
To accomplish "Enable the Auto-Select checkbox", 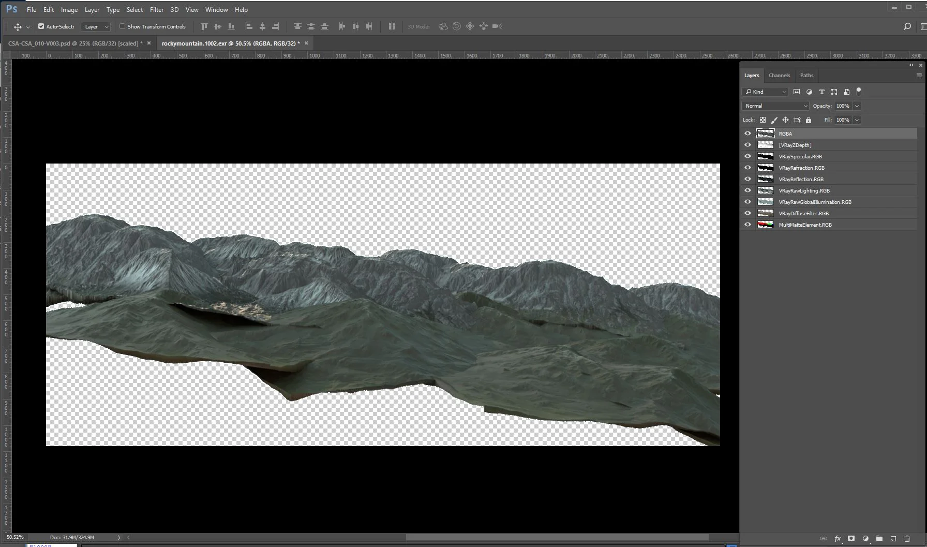I will click(41, 26).
